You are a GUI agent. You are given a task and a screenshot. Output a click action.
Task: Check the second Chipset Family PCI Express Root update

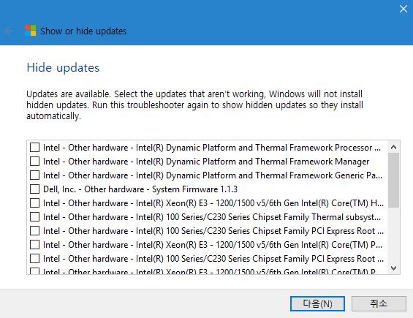35,259
